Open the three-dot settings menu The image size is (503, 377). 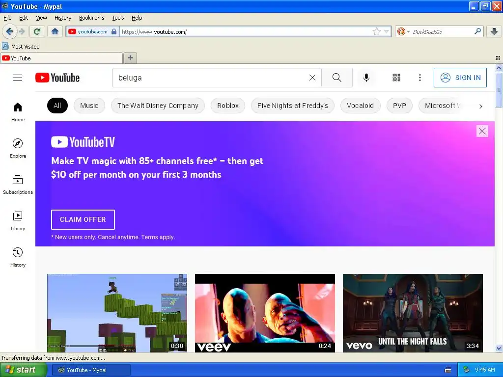coord(420,78)
